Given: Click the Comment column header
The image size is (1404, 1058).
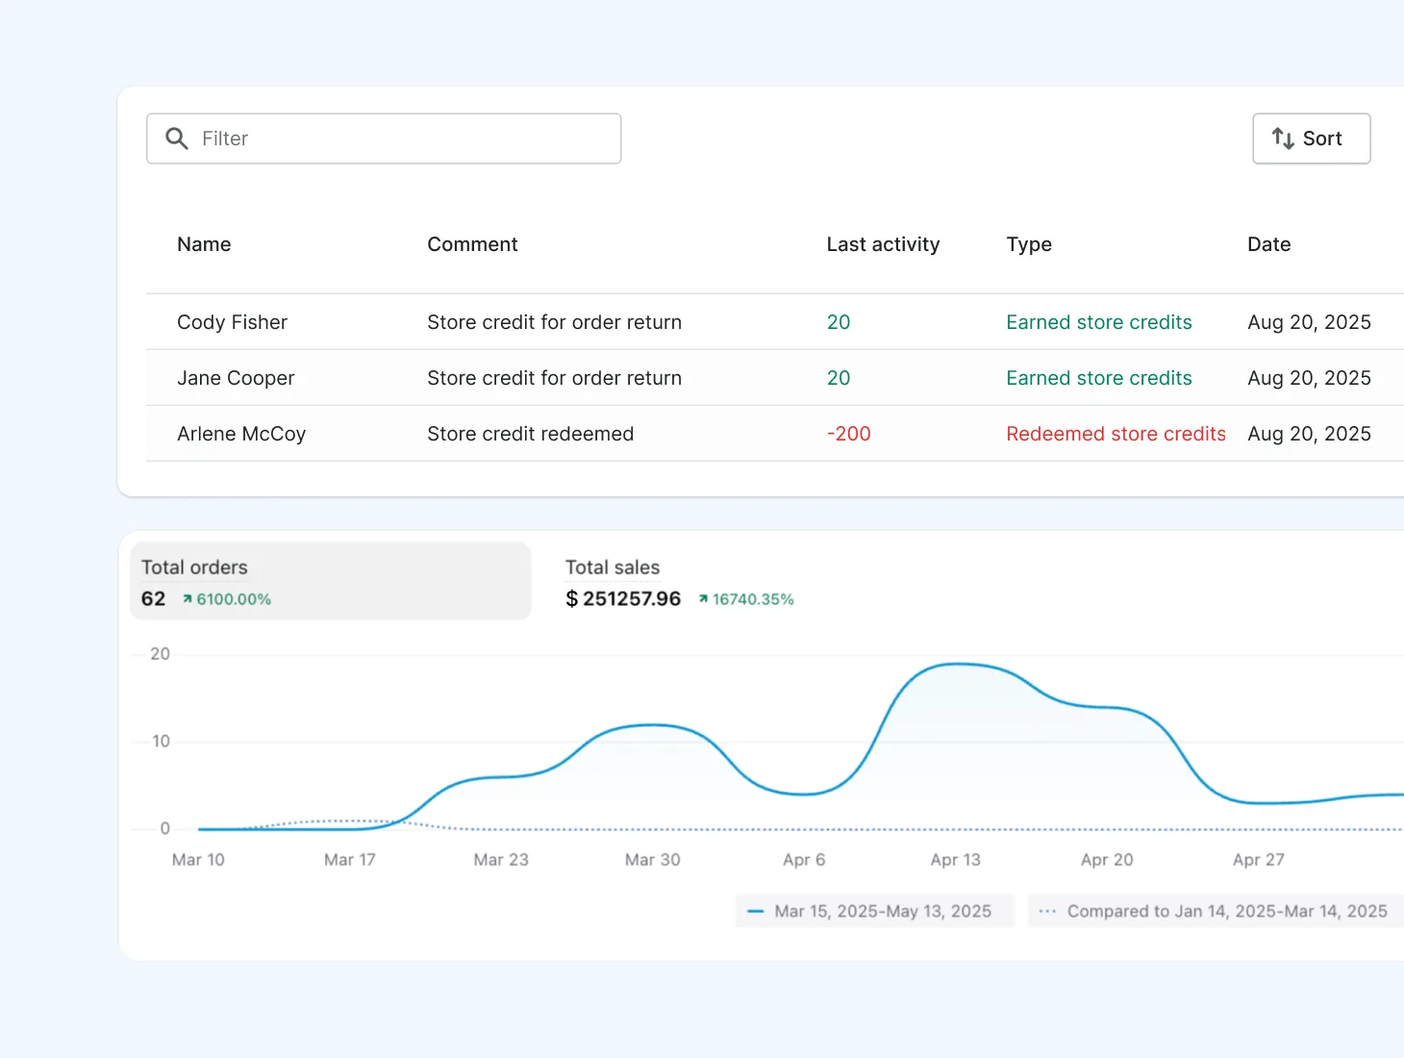Looking at the screenshot, I should click(472, 244).
